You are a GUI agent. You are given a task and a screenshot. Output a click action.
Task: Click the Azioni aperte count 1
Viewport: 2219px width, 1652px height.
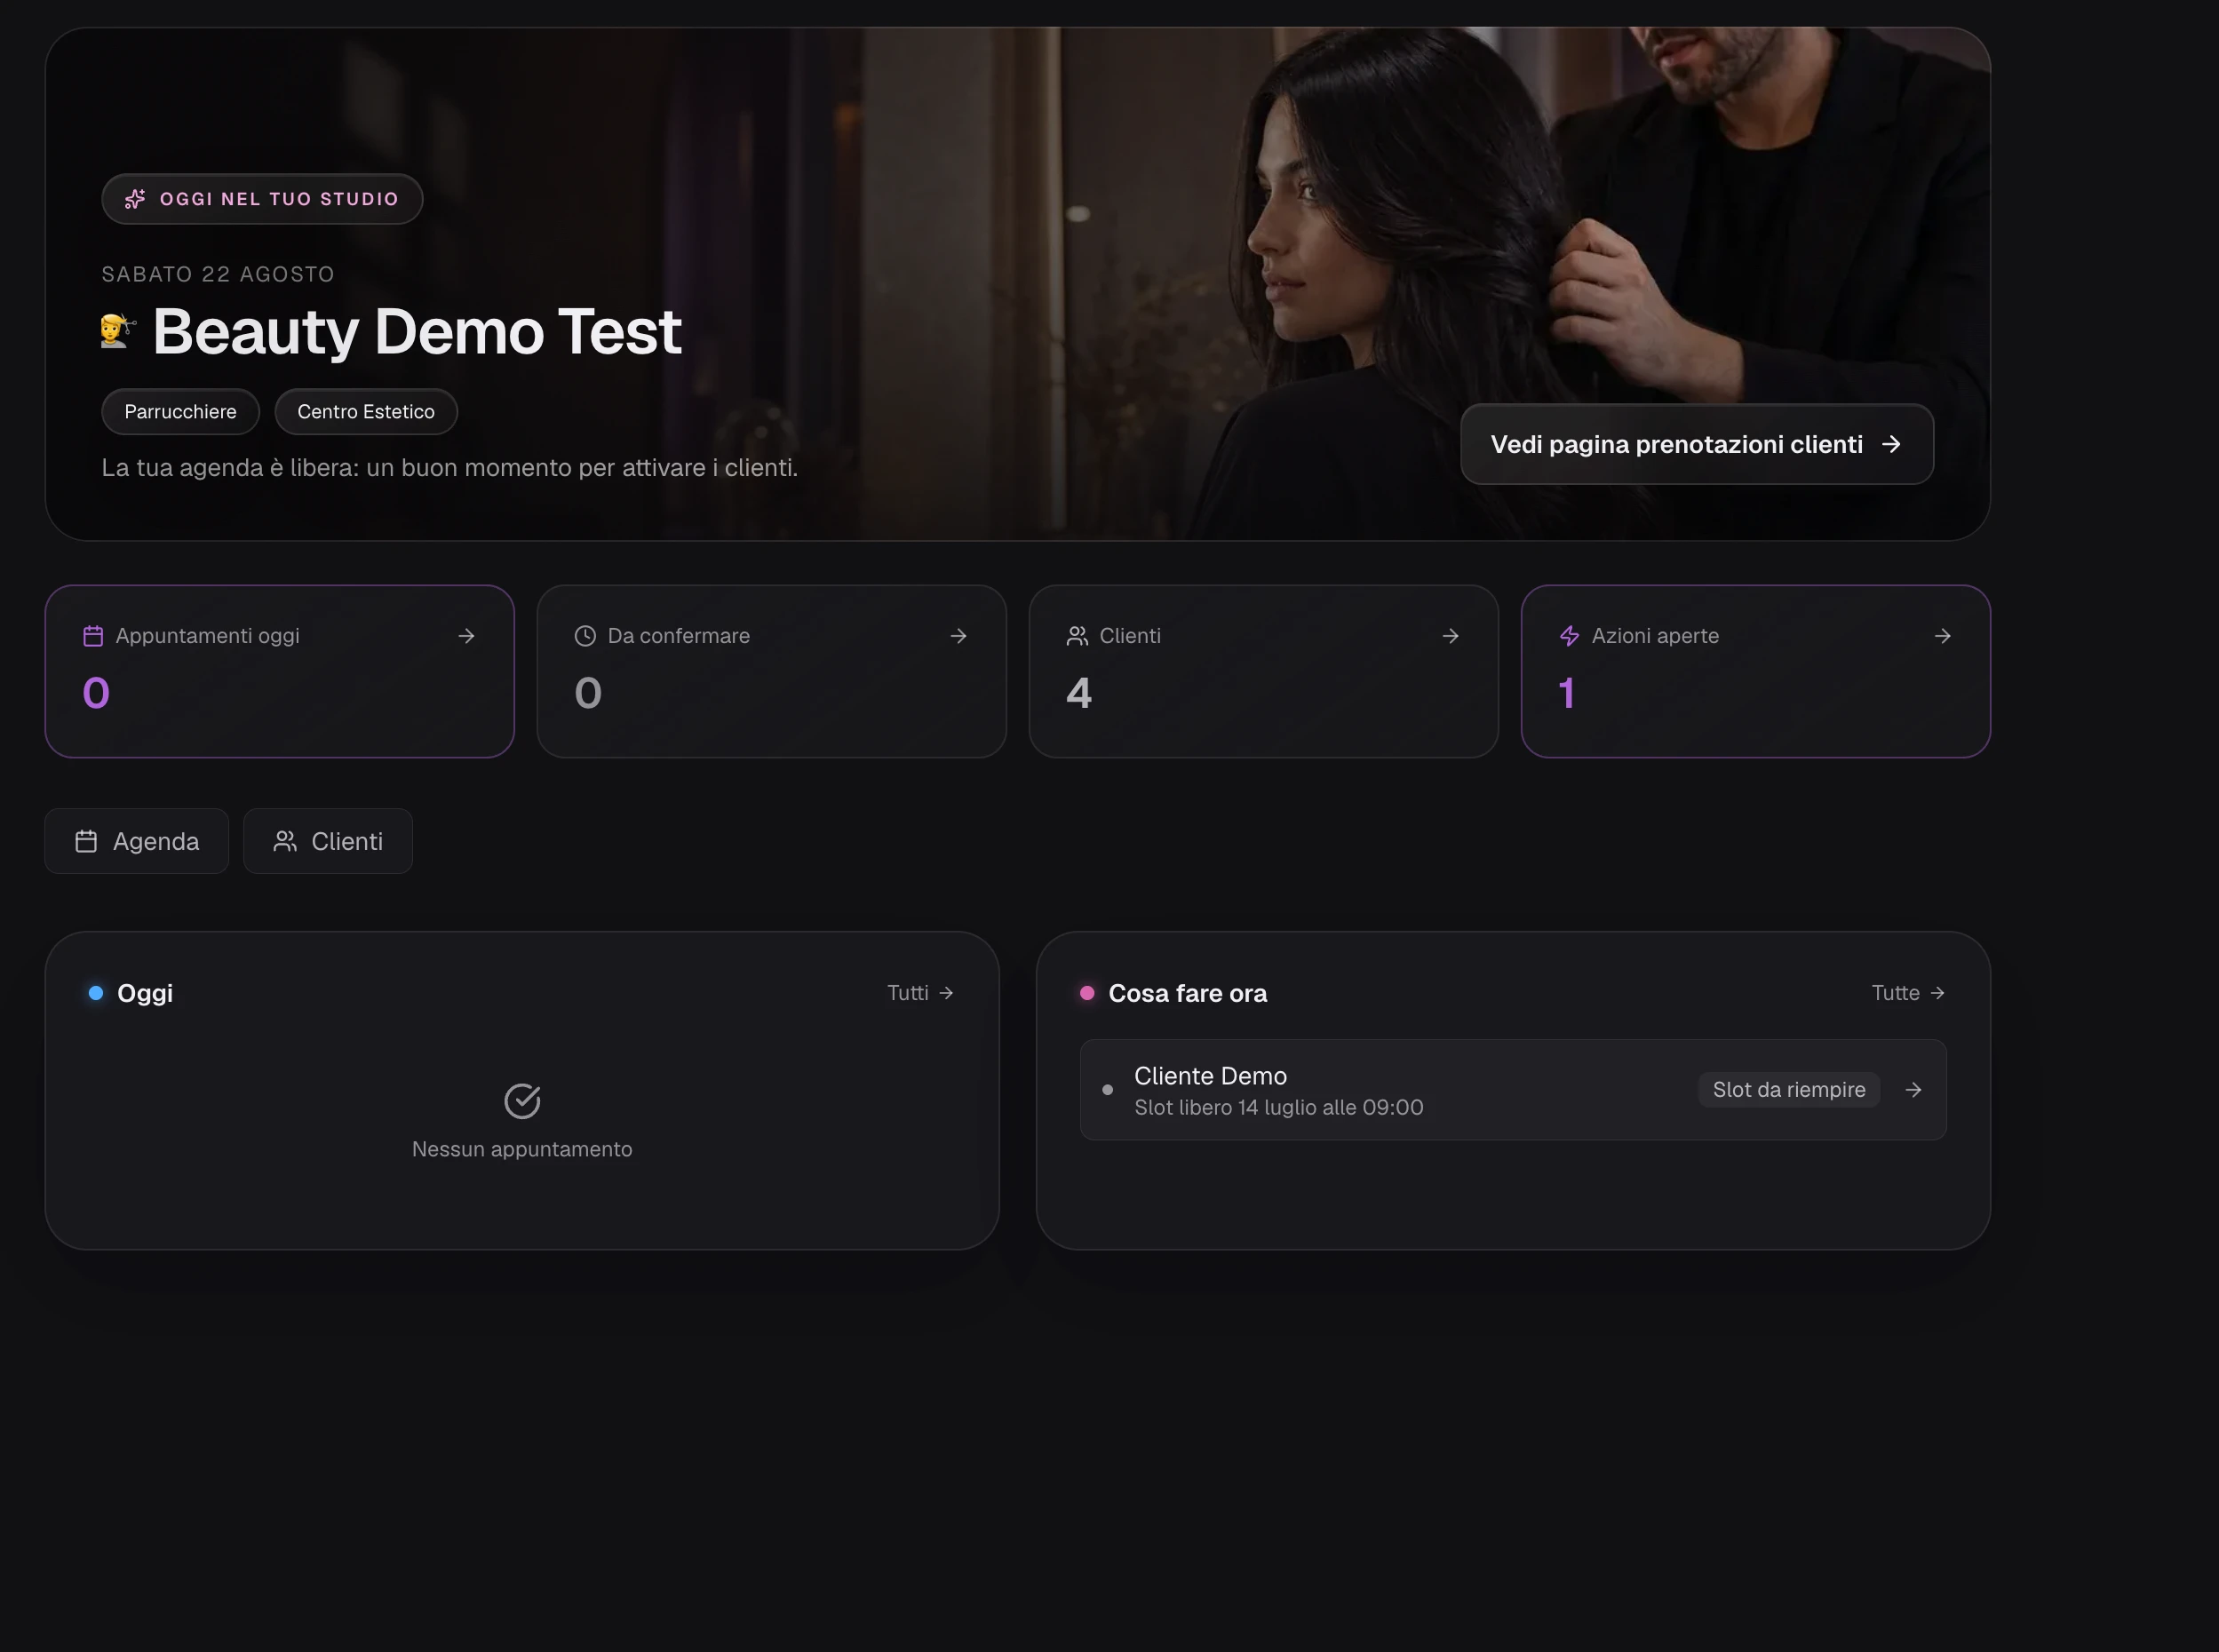point(1567,693)
